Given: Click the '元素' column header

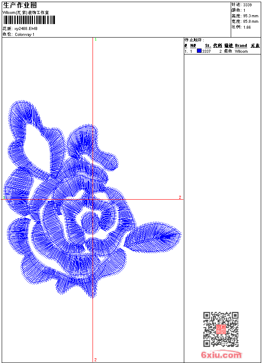Looking at the screenshot, I should (x=255, y=46).
